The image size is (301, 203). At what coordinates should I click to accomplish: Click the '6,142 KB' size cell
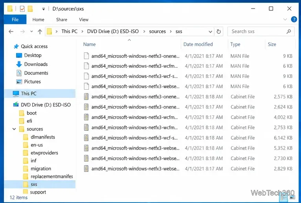283,138
